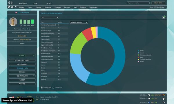Screen dimensions: 174x104
Task: Click the Defensive rebounds legend swatch
Action: pos(139,55)
